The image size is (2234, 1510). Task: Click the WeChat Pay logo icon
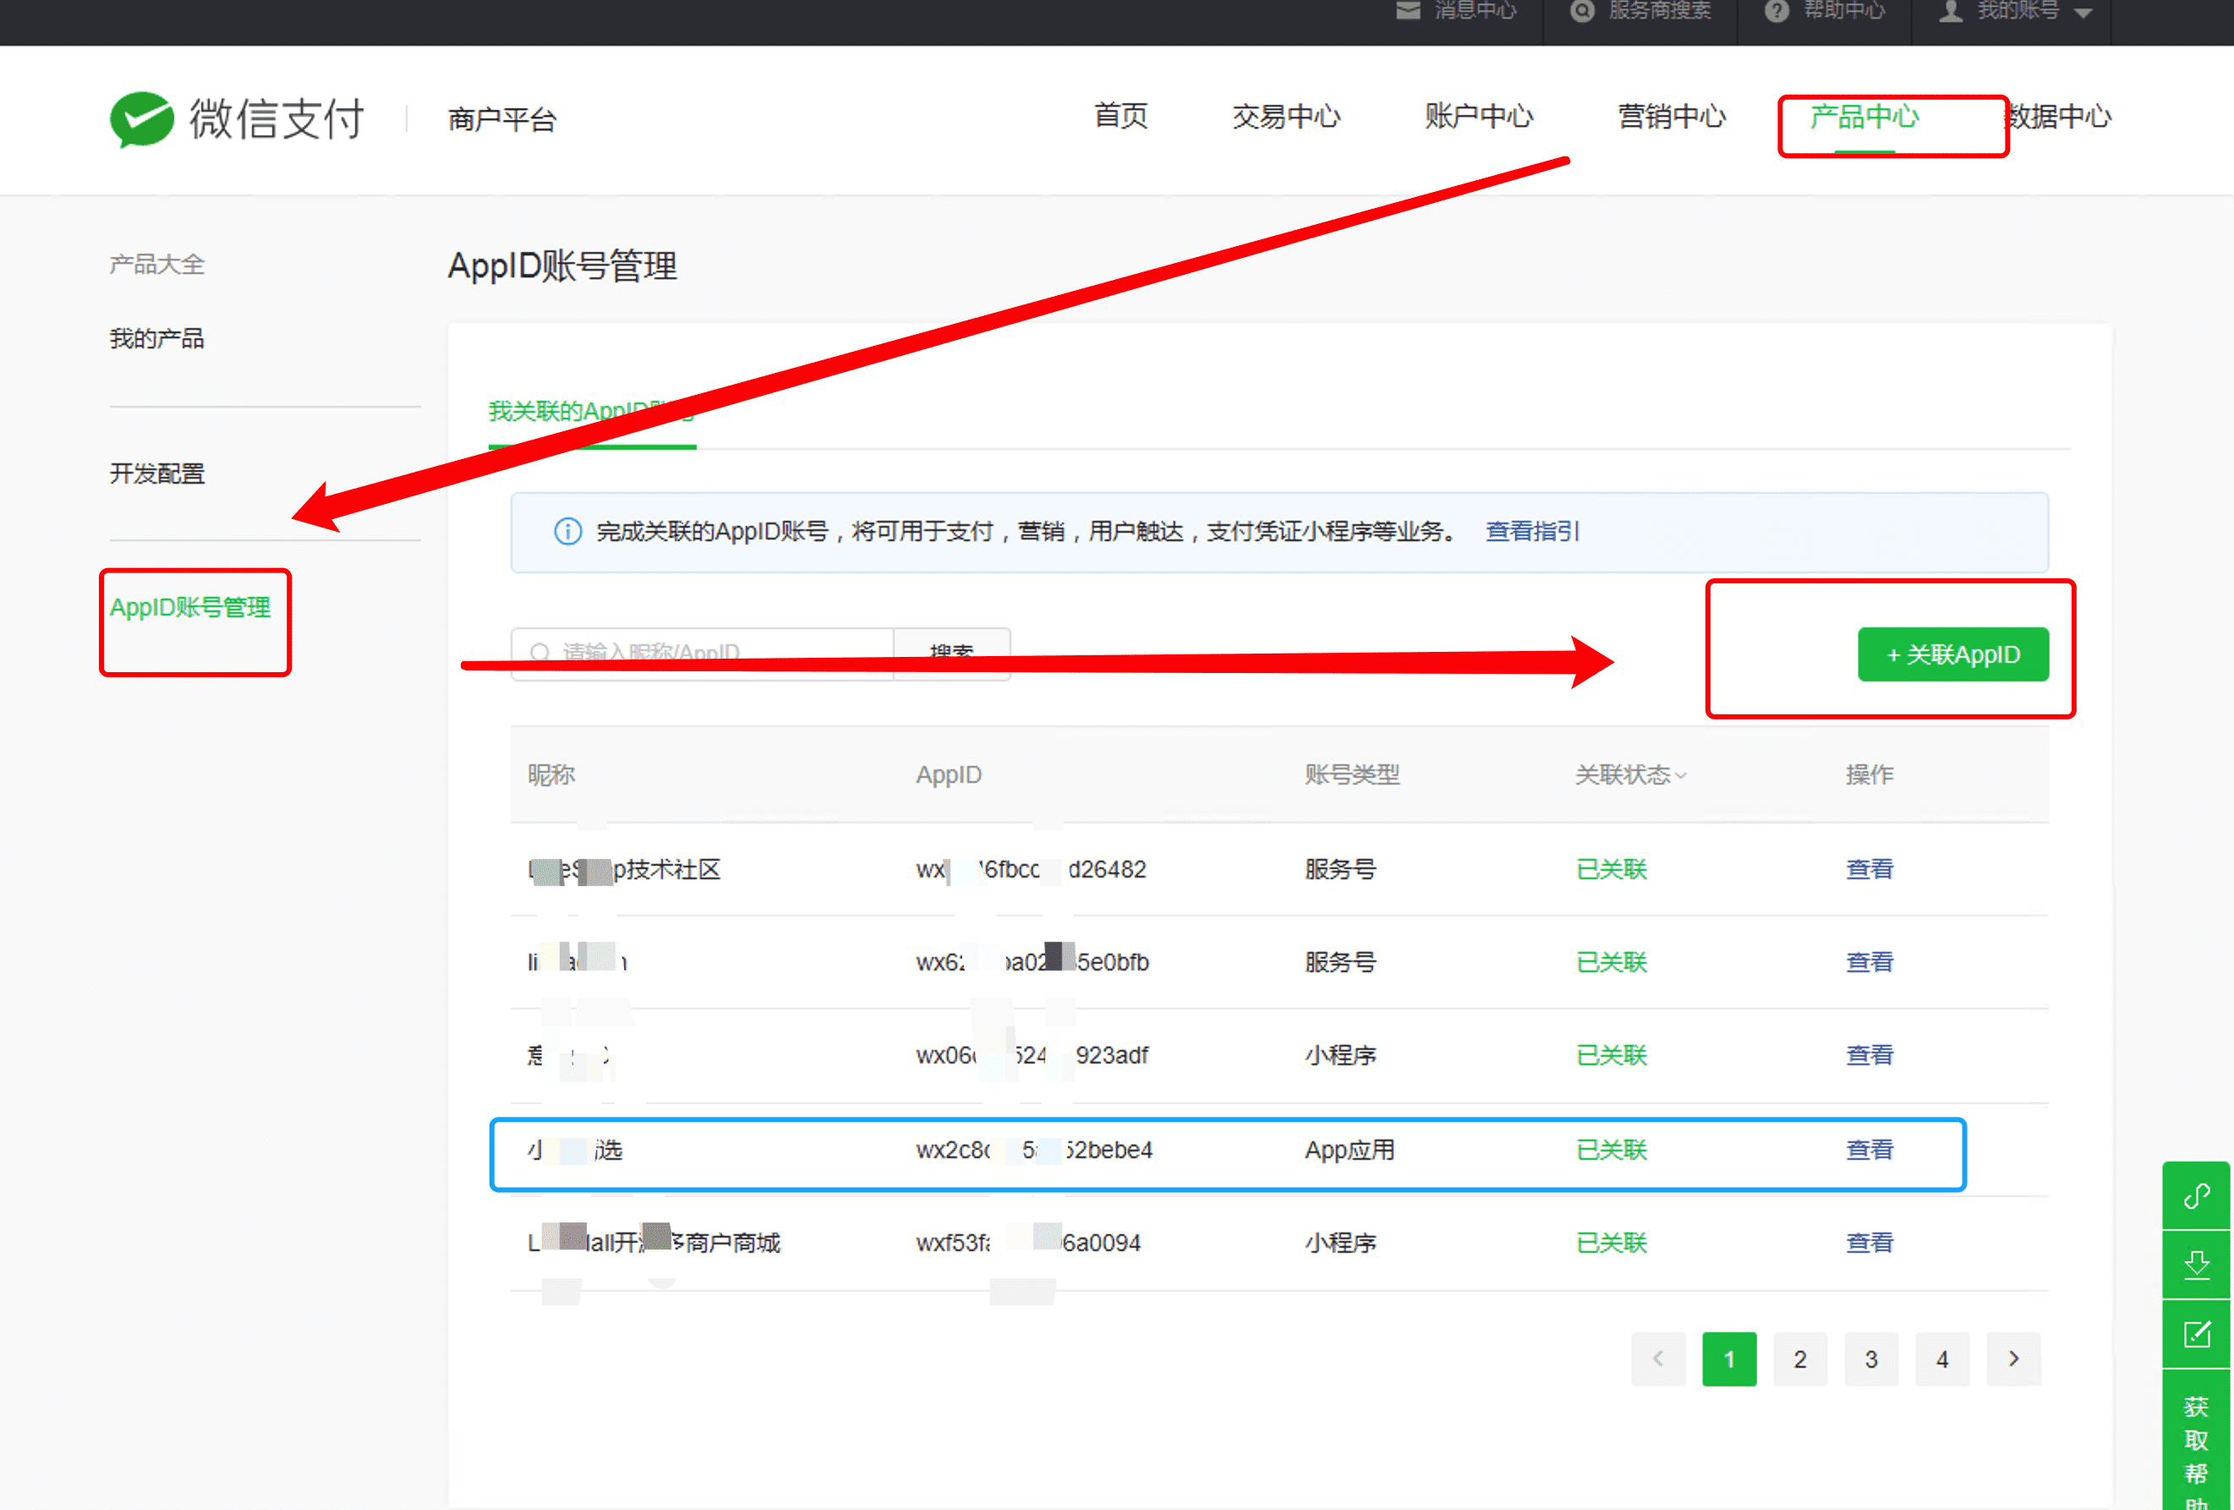point(141,119)
